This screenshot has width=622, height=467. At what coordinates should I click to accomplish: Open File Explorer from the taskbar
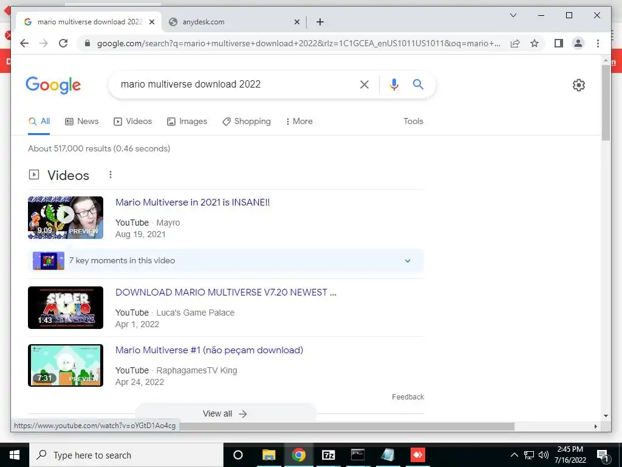[268, 455]
